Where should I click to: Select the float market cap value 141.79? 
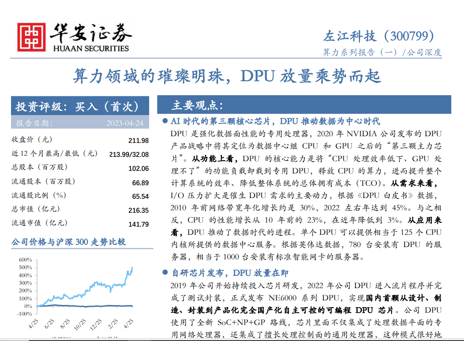click(x=139, y=224)
